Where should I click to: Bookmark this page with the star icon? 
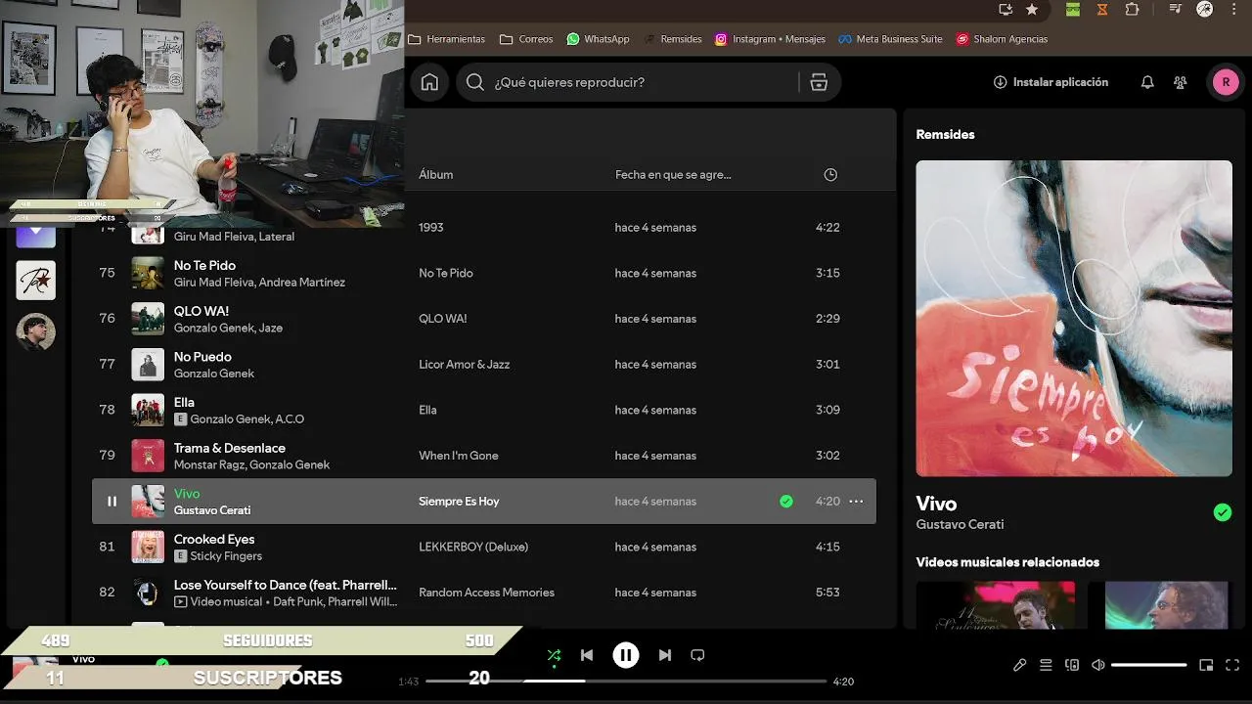click(x=1032, y=9)
